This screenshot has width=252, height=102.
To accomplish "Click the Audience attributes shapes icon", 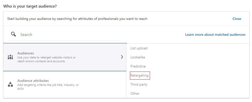I will tap(10, 84).
